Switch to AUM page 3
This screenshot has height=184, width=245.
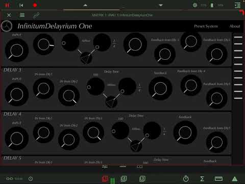point(142,178)
